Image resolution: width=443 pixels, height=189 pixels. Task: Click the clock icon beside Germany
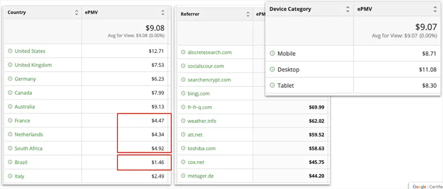(10, 79)
